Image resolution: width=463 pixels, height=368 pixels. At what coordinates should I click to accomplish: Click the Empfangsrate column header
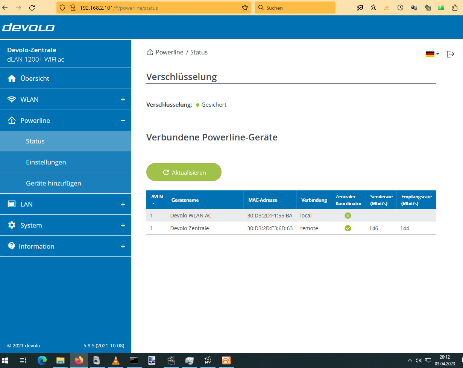416,200
